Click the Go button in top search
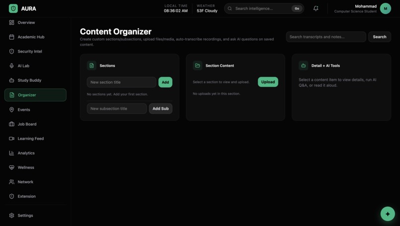The height and width of the screenshot is (226, 400). pyautogui.click(x=297, y=8)
